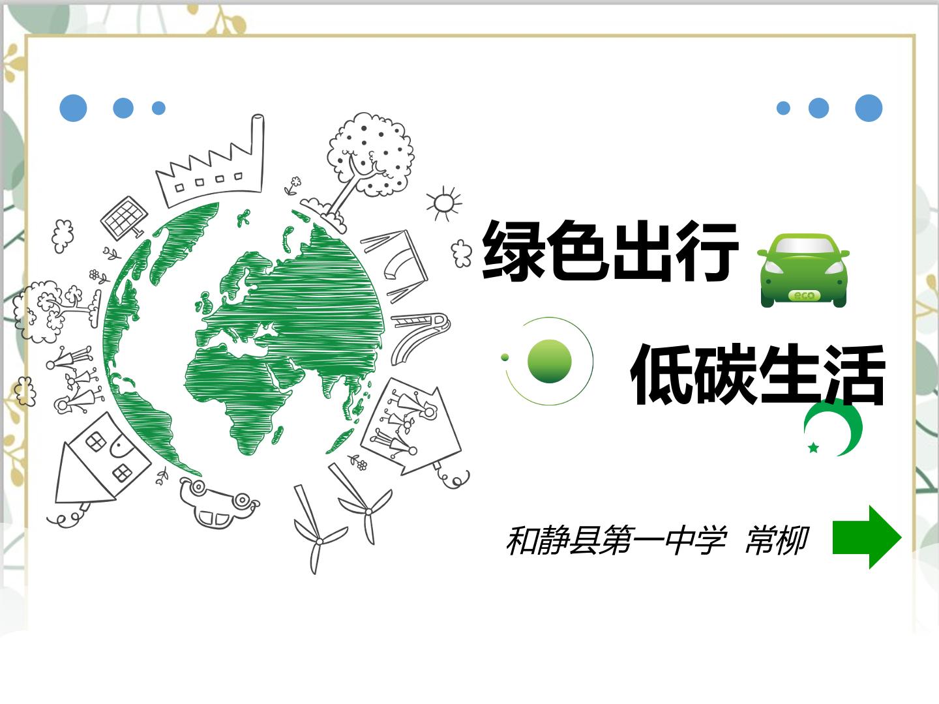This screenshot has width=939, height=704.
Task: Click the green crescent moon with star
Action: click(833, 429)
